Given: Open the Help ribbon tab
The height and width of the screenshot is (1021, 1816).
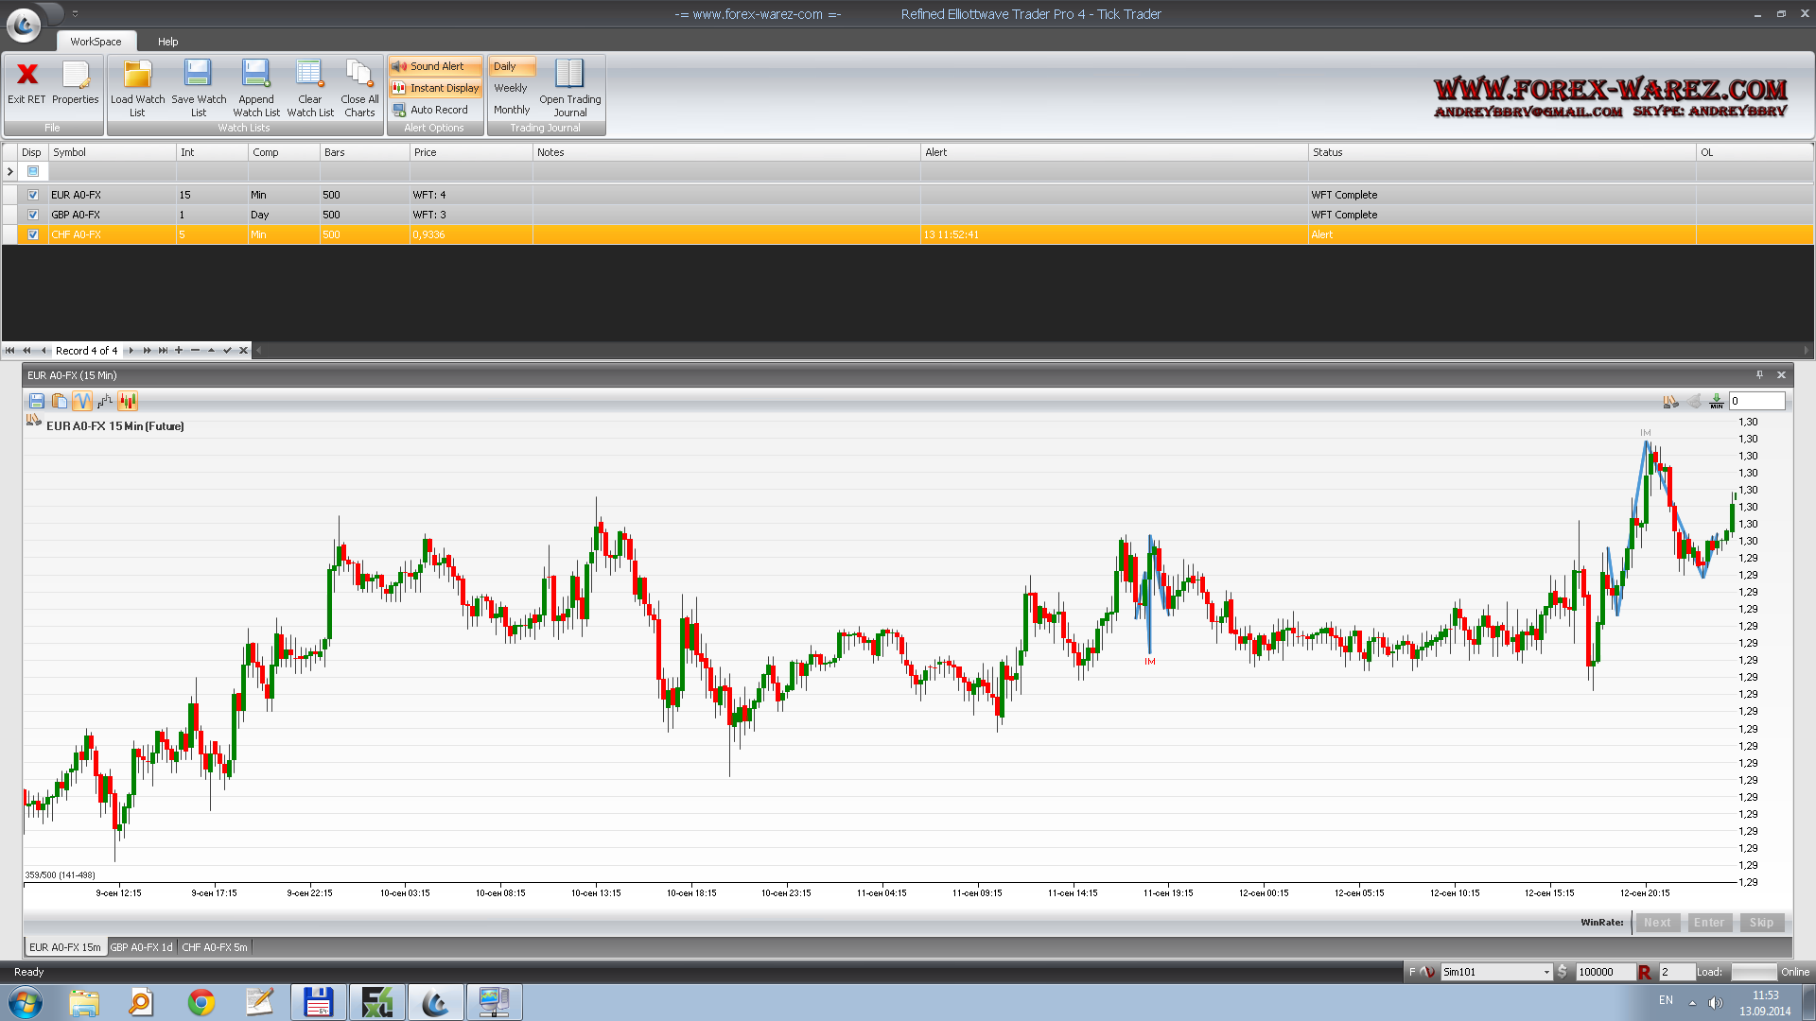Looking at the screenshot, I should [x=167, y=42].
